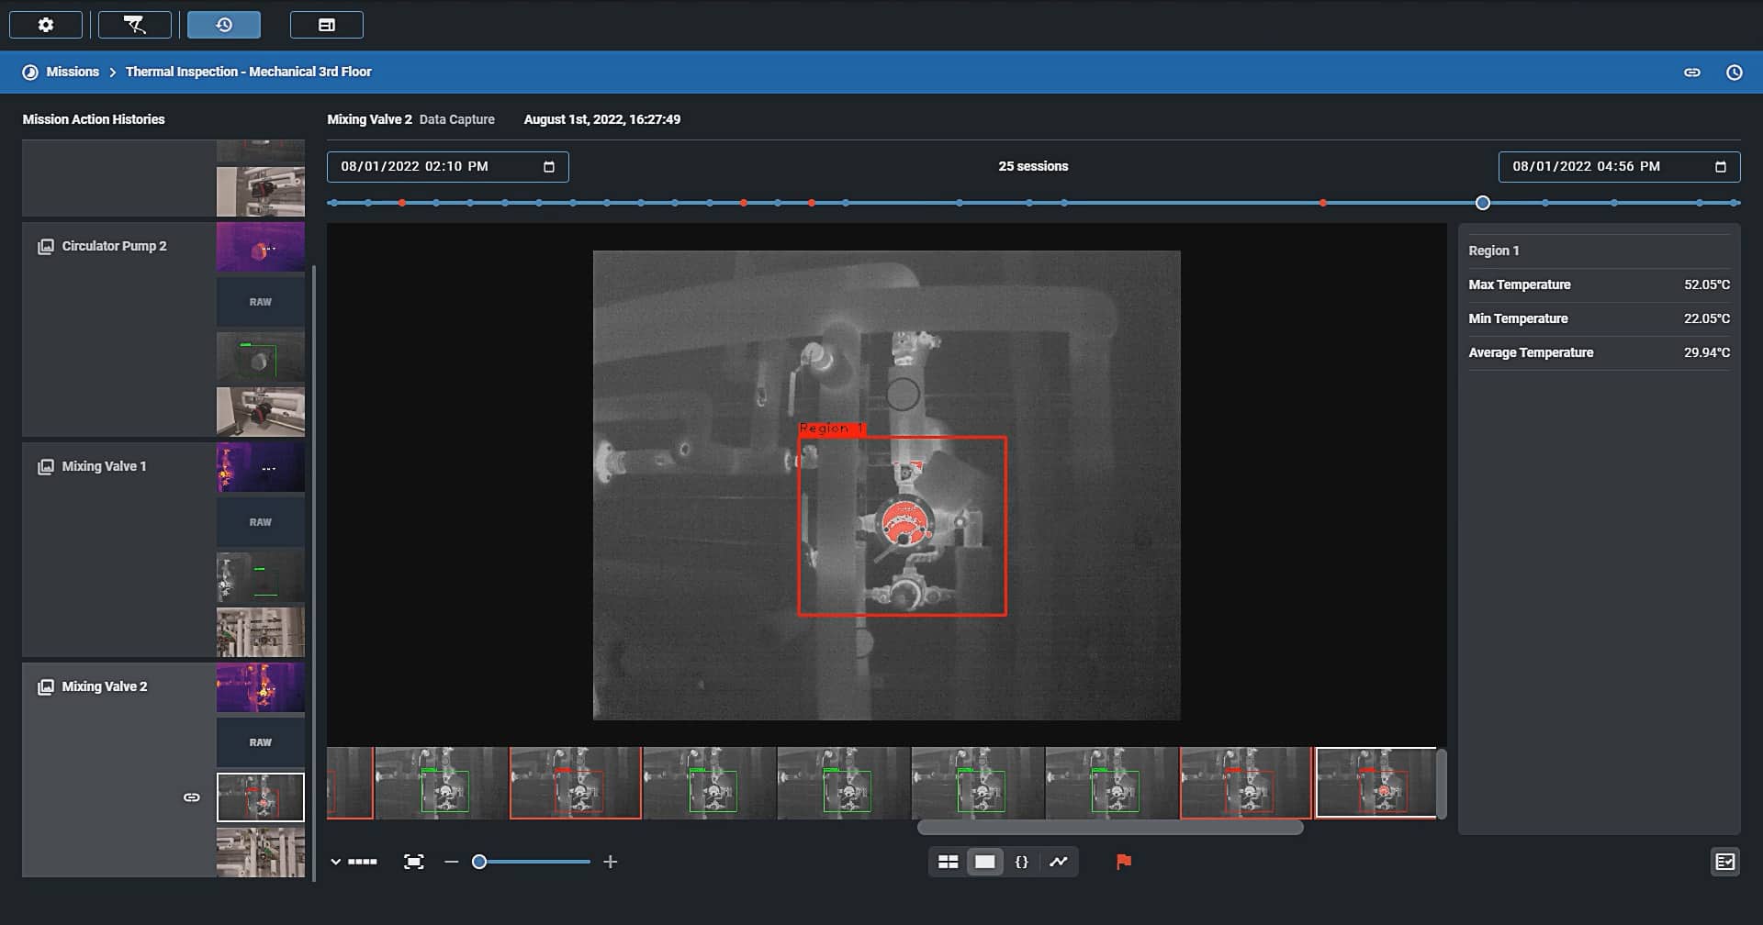Open the settings gear panel
The image size is (1763, 925).
click(x=45, y=25)
